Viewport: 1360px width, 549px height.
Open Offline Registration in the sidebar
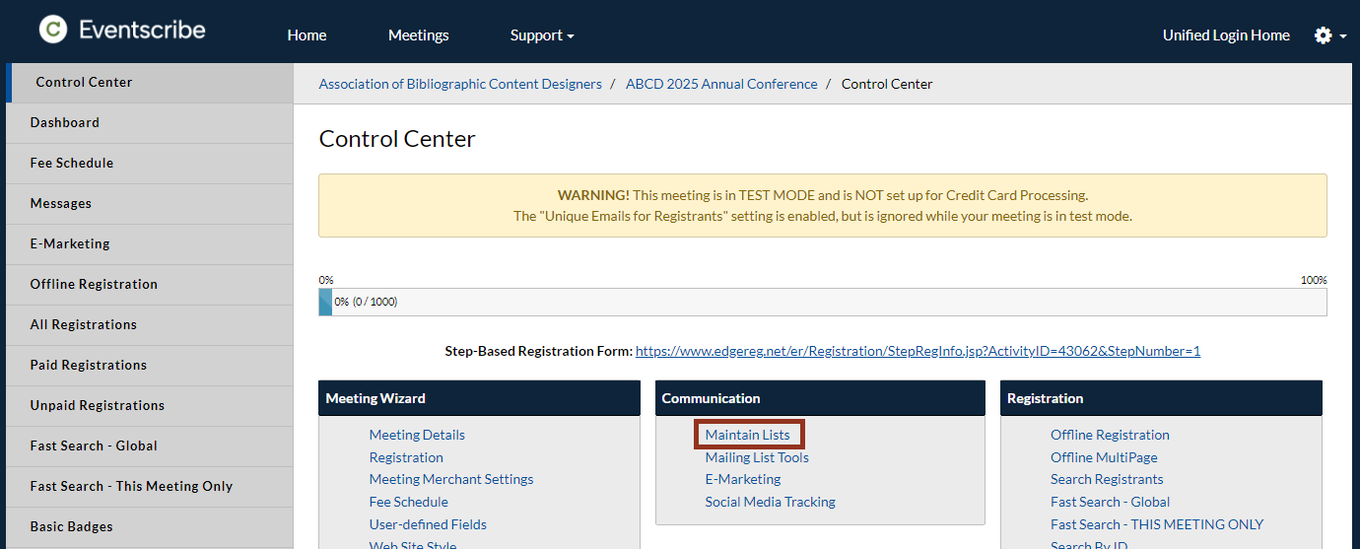click(x=150, y=285)
